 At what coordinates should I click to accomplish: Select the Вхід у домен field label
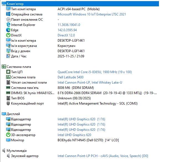[x=21, y=51]
